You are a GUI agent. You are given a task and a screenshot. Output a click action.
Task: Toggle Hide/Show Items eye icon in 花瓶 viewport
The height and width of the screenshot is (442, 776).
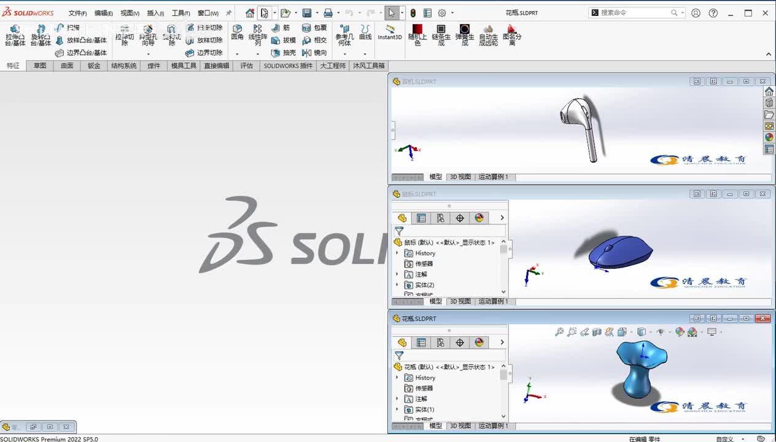click(661, 332)
